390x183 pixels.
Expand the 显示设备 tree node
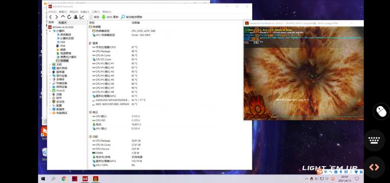pyautogui.click(x=50, y=75)
